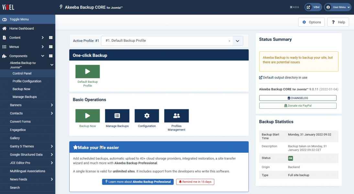Click the Home Dashboard house icon
354x194 pixels.
(4, 28)
